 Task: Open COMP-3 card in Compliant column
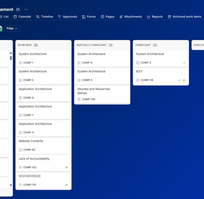[x=161, y=58]
